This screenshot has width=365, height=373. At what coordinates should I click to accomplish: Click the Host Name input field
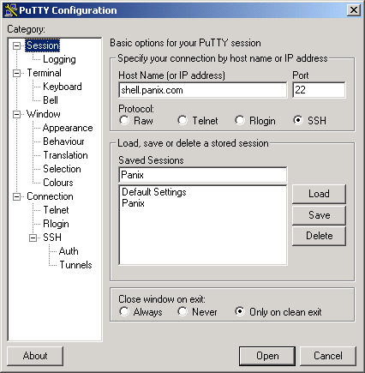(x=203, y=90)
